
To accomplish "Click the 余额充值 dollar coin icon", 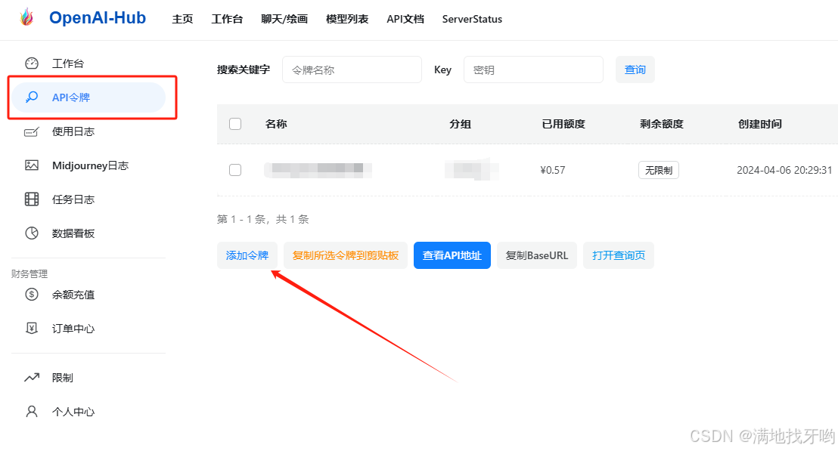I will tap(32, 294).
